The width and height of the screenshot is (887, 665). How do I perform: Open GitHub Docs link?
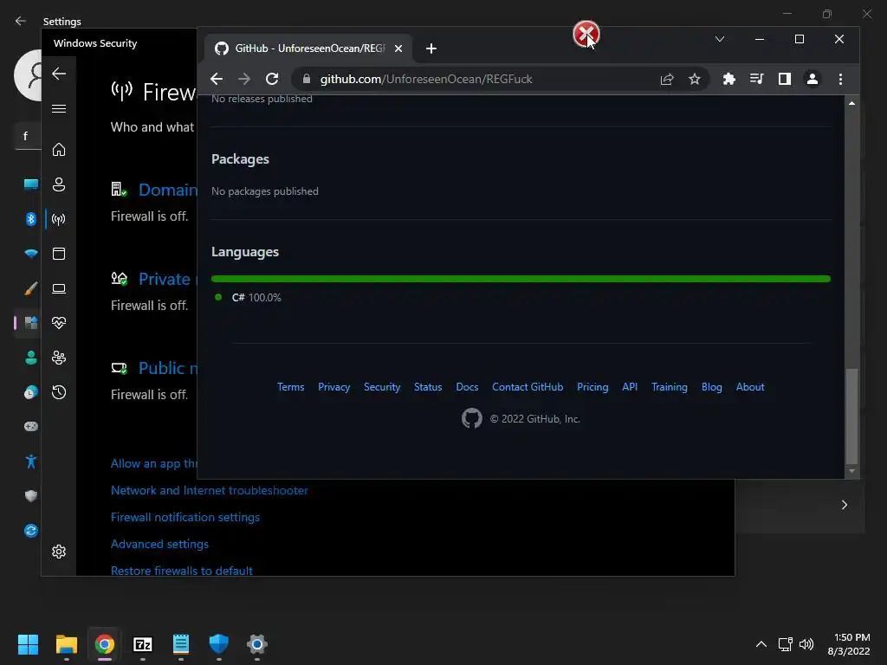[x=467, y=387]
